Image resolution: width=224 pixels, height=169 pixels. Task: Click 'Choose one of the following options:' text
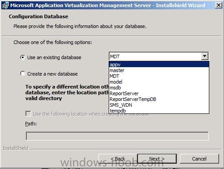point(53,42)
